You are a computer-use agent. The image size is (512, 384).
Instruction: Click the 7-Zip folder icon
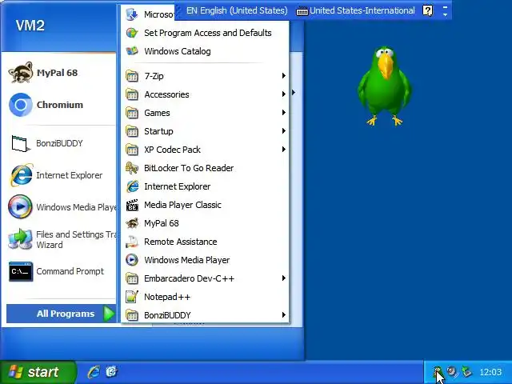pos(132,76)
